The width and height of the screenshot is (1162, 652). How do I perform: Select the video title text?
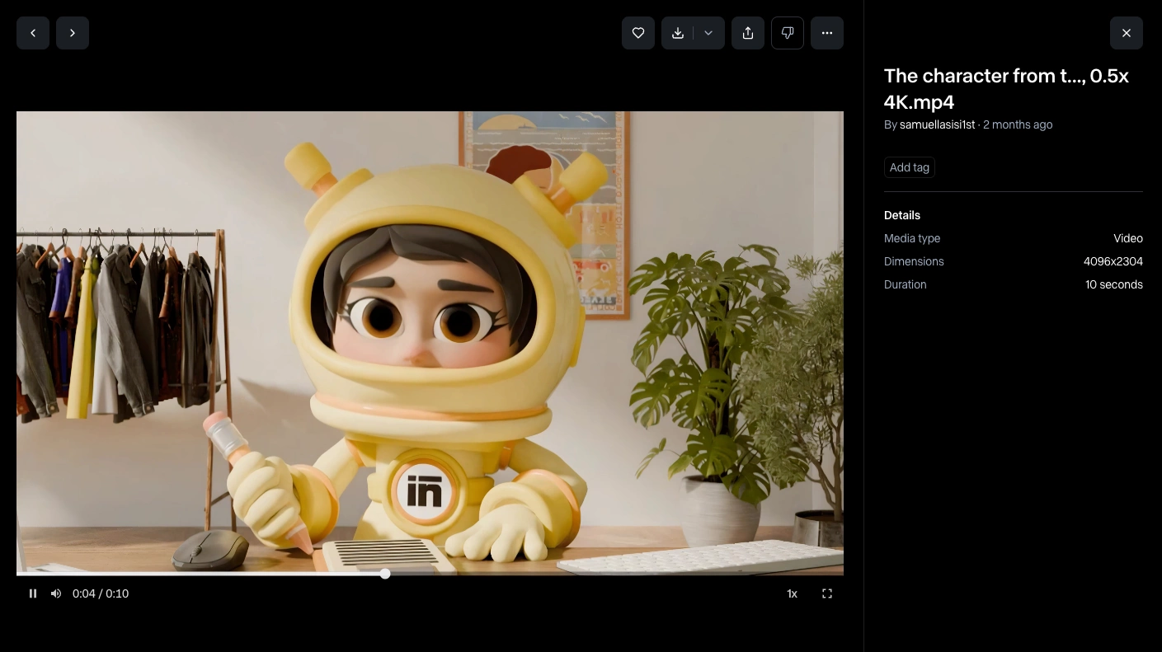1006,89
